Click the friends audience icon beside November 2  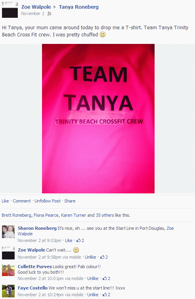point(49,13)
